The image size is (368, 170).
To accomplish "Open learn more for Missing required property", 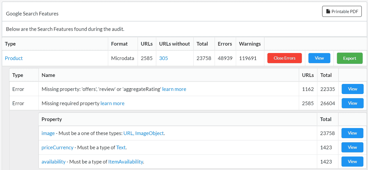I will 113,104.
